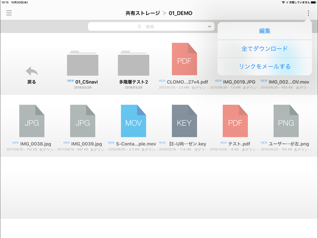Click the 戻る label text
This screenshot has width=318, height=238.
click(31, 82)
